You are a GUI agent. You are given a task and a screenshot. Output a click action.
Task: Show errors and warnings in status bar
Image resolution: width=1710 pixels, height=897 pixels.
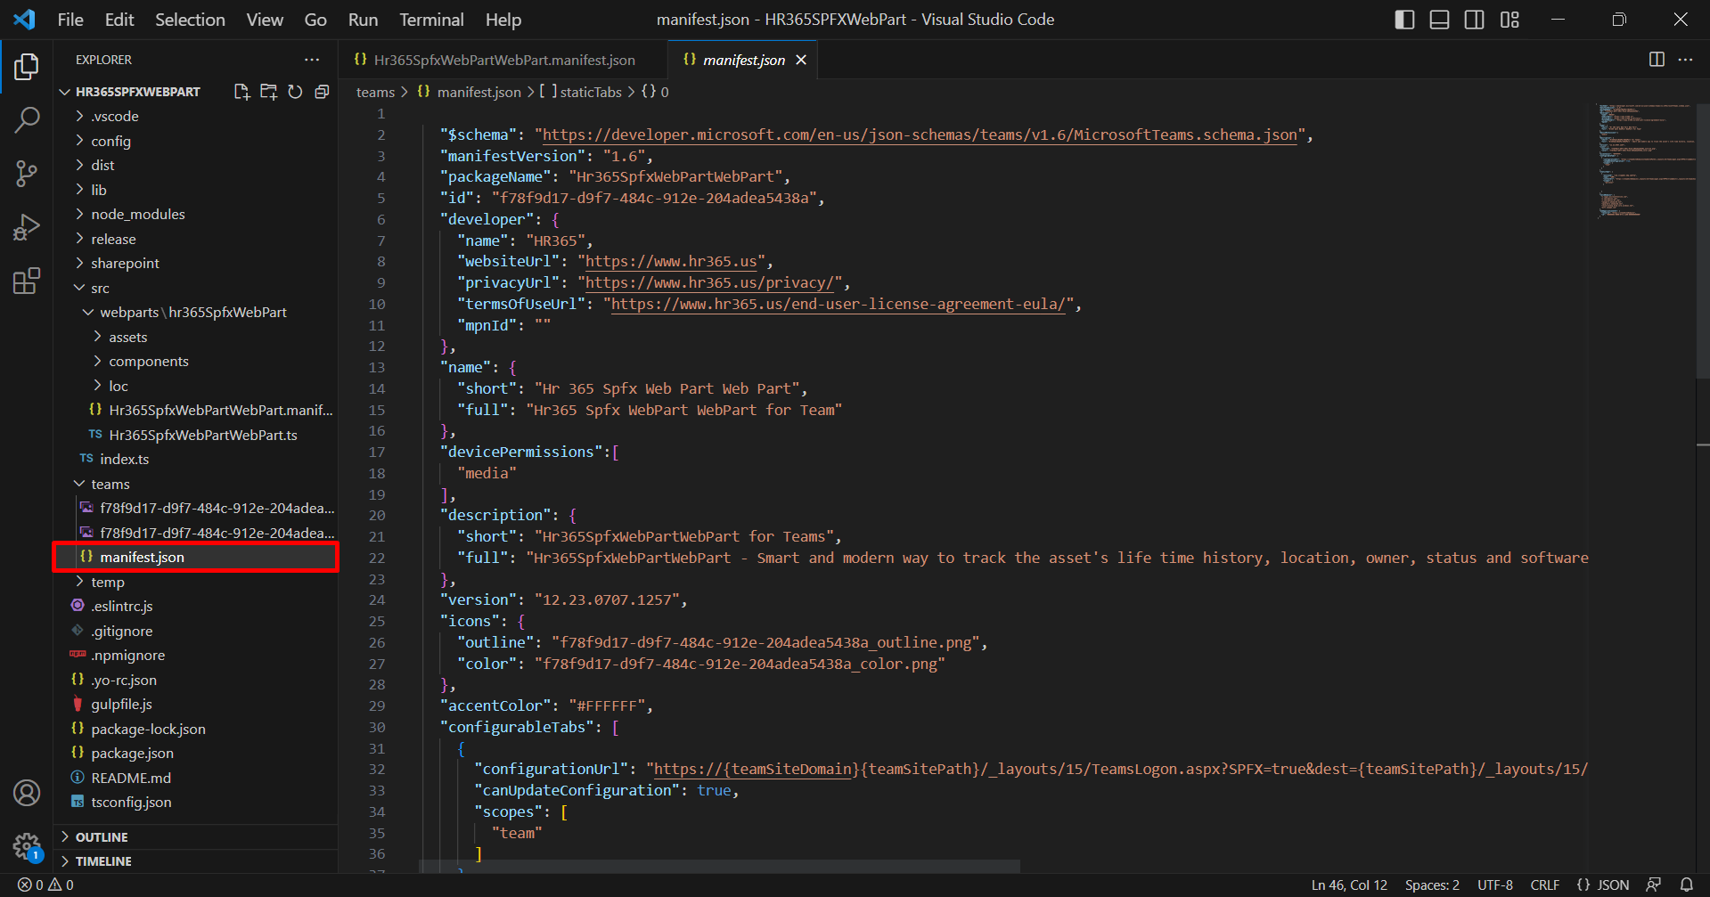click(x=45, y=885)
